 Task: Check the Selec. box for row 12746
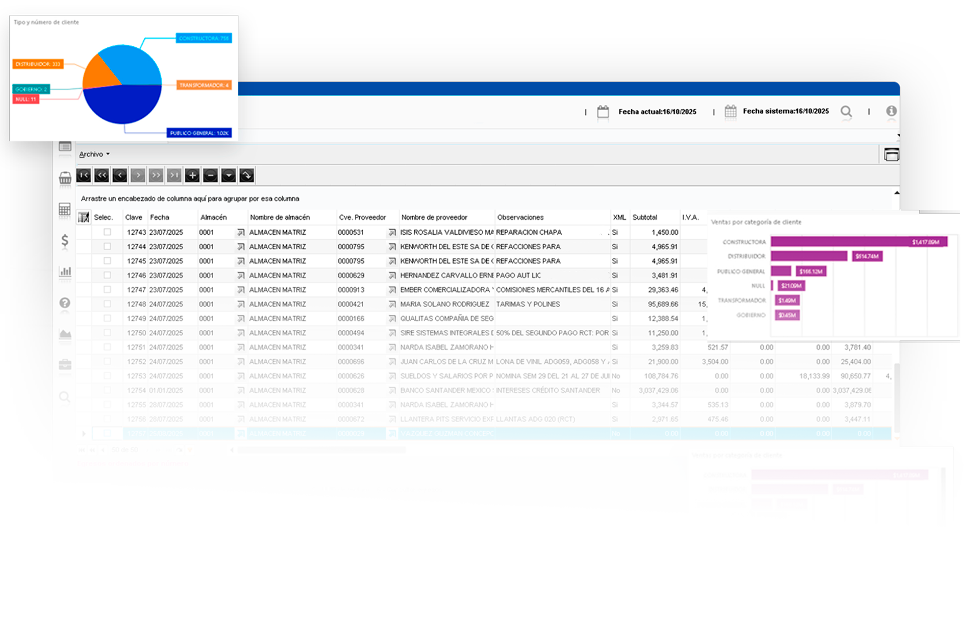tap(107, 275)
